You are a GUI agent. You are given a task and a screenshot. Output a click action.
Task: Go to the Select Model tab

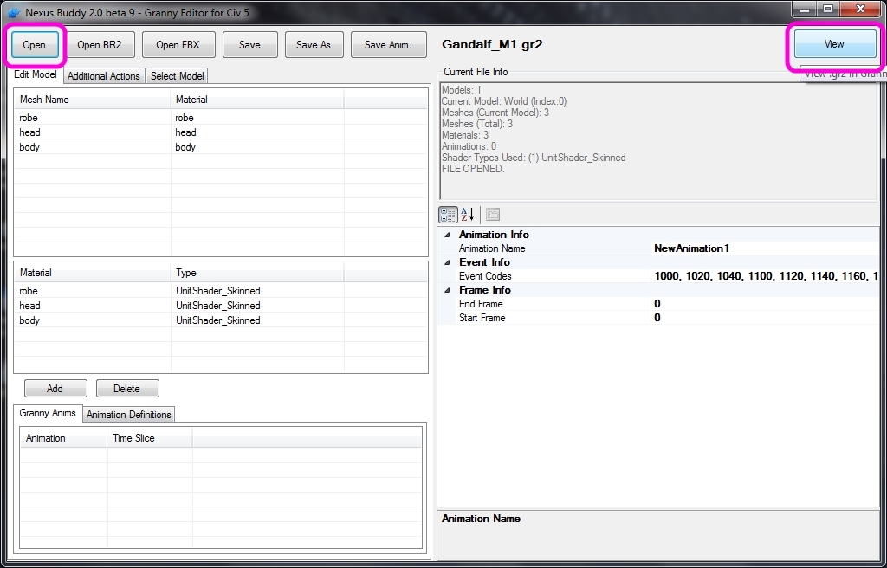click(177, 76)
